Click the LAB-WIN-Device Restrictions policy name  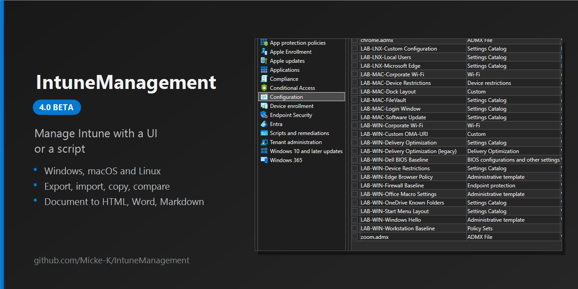(x=395, y=168)
